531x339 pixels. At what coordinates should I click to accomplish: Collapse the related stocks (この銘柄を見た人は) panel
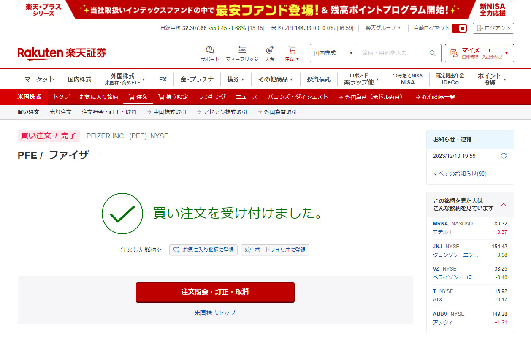pyautogui.click(x=503, y=205)
